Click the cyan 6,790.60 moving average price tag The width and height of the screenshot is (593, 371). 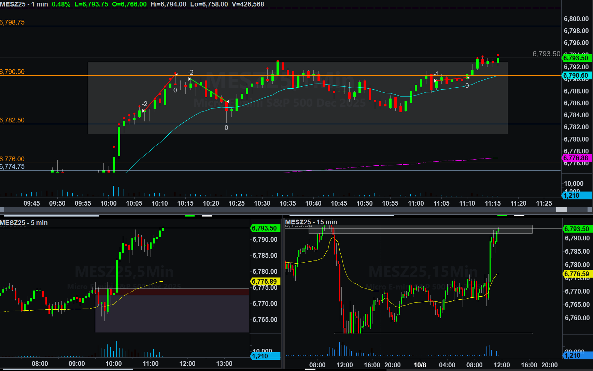[x=576, y=75]
